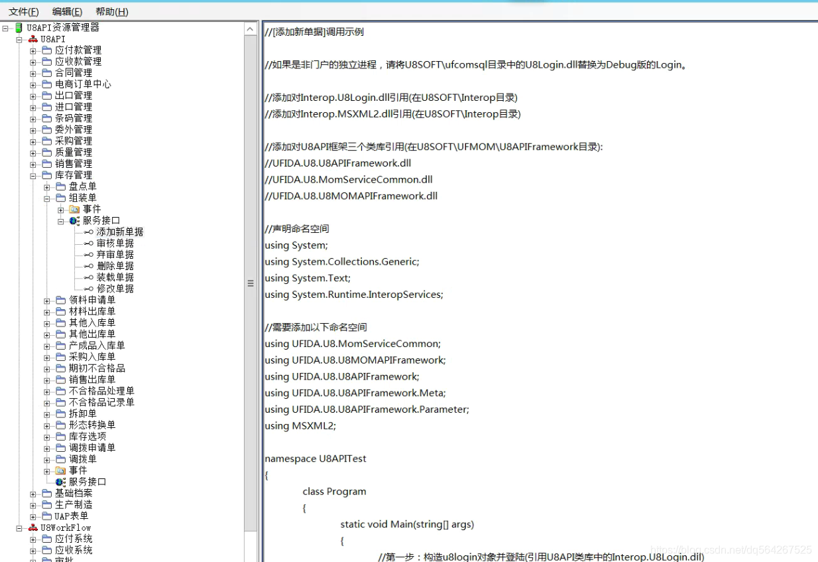Screen dimensions: 818x562
Task: Select 删除单据 in the tree
Action: [115, 266]
